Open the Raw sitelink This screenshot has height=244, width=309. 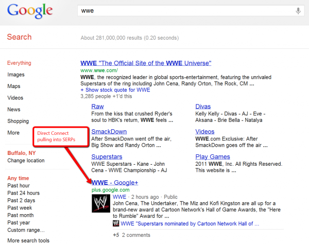[97, 107]
